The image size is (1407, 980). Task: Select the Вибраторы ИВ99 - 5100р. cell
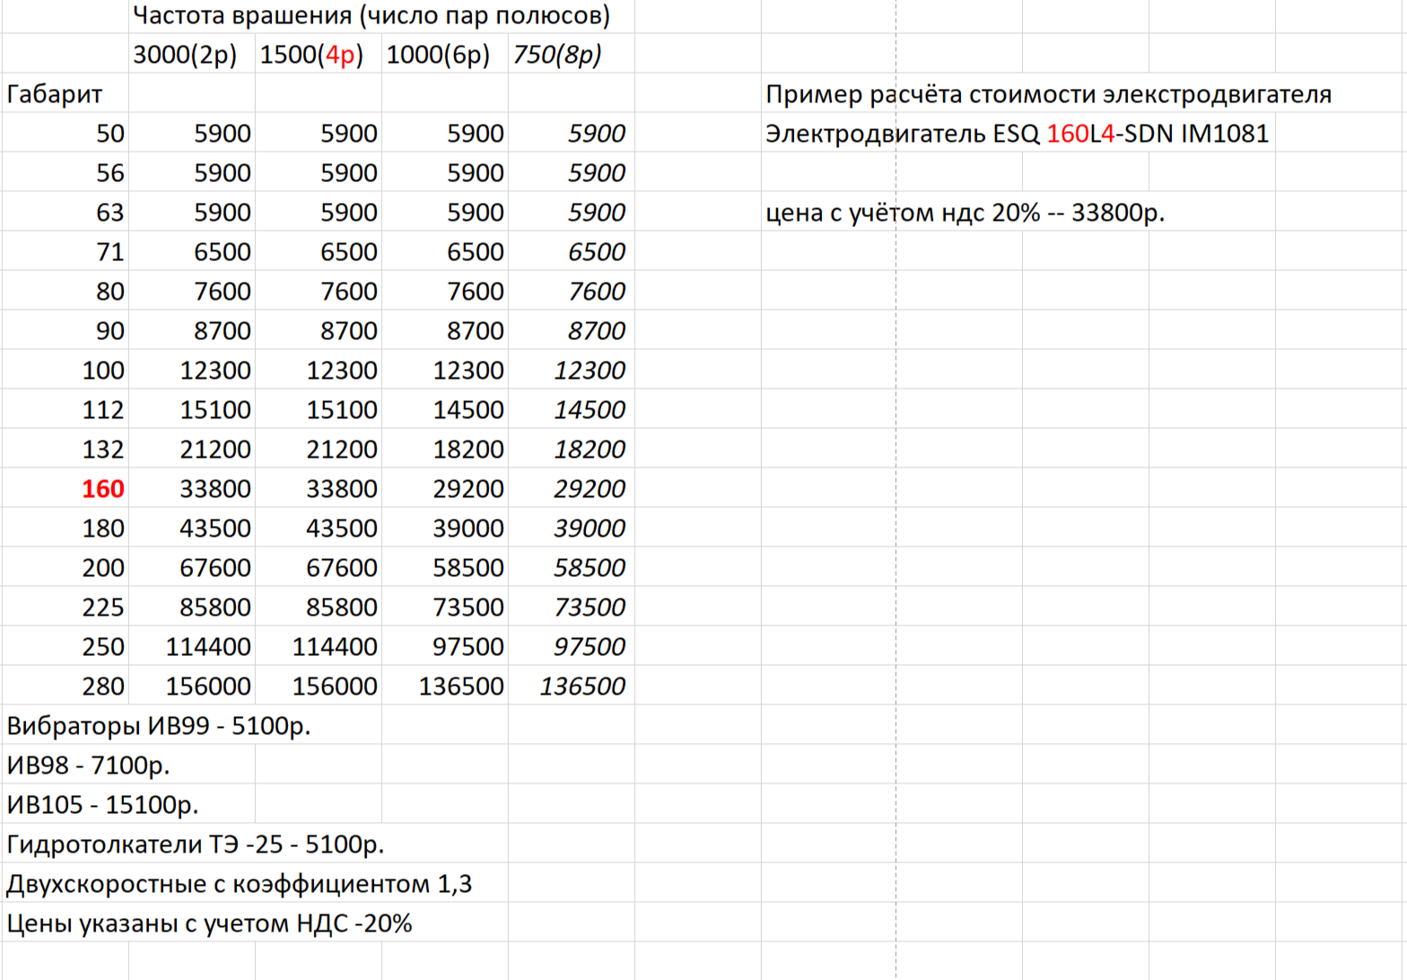pos(158,725)
